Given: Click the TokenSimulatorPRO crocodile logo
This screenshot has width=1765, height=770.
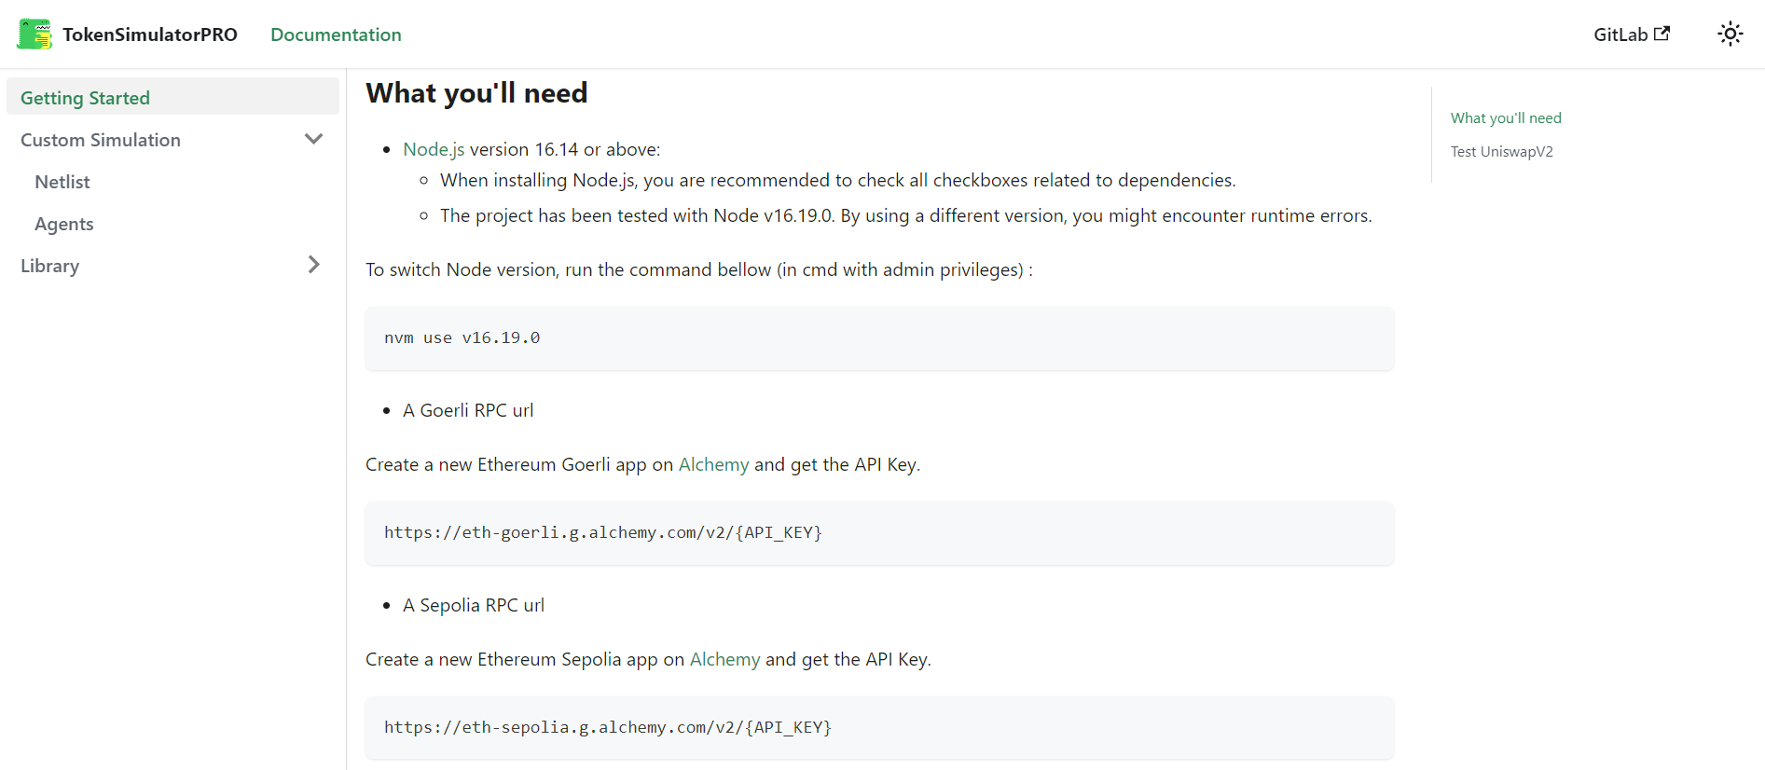Looking at the screenshot, I should tap(34, 34).
